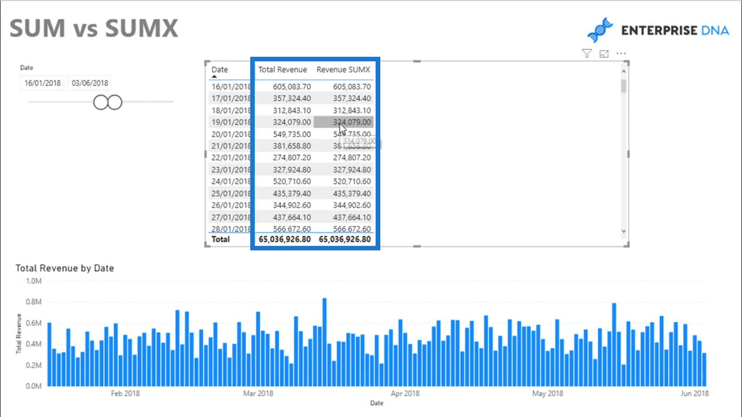Click Total Revenue value 605,083.70
Image resolution: width=742 pixels, height=417 pixels.
tap(292, 87)
